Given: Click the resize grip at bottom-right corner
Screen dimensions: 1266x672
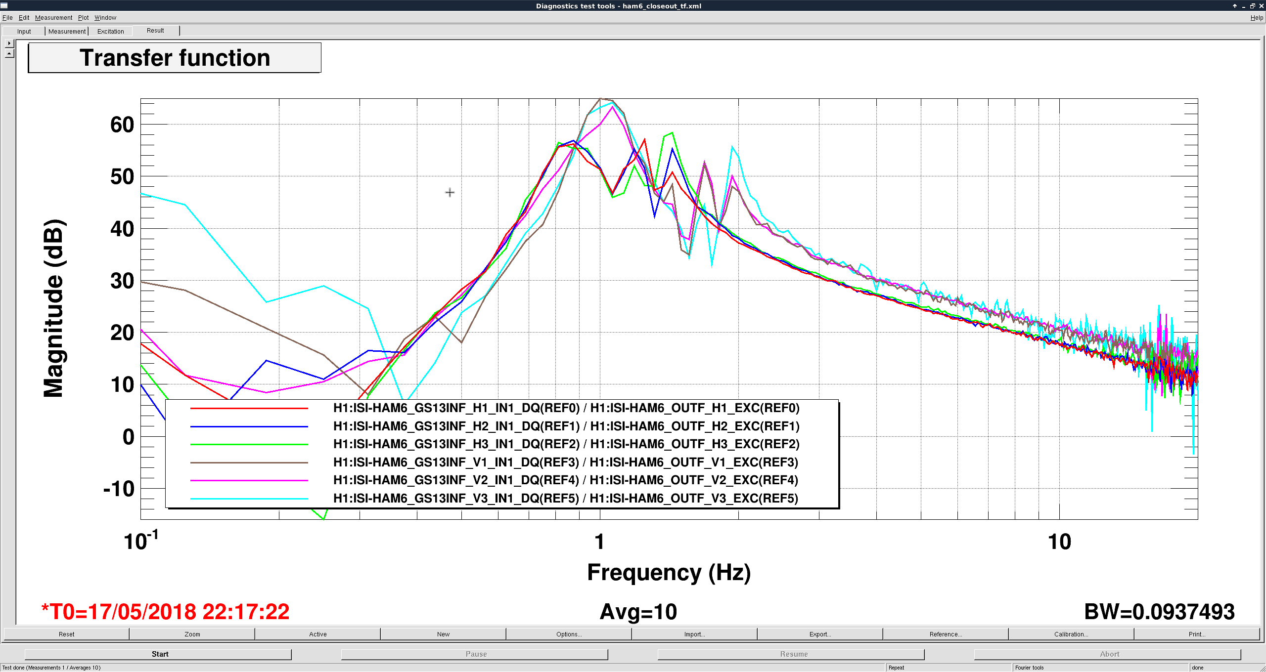Looking at the screenshot, I should coord(1262,668).
